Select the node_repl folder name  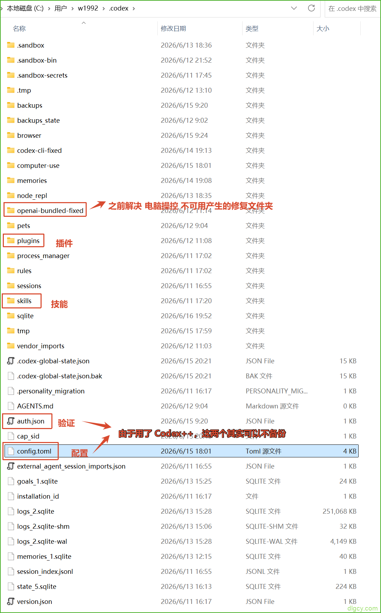(32, 195)
